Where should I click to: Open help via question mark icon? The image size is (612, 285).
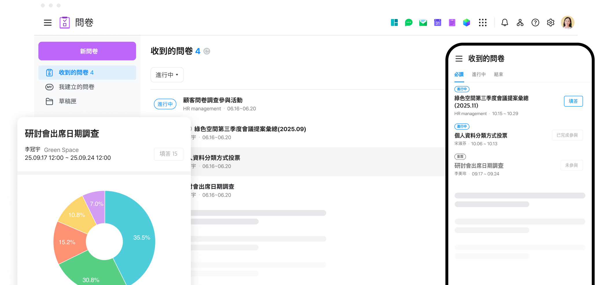535,22
